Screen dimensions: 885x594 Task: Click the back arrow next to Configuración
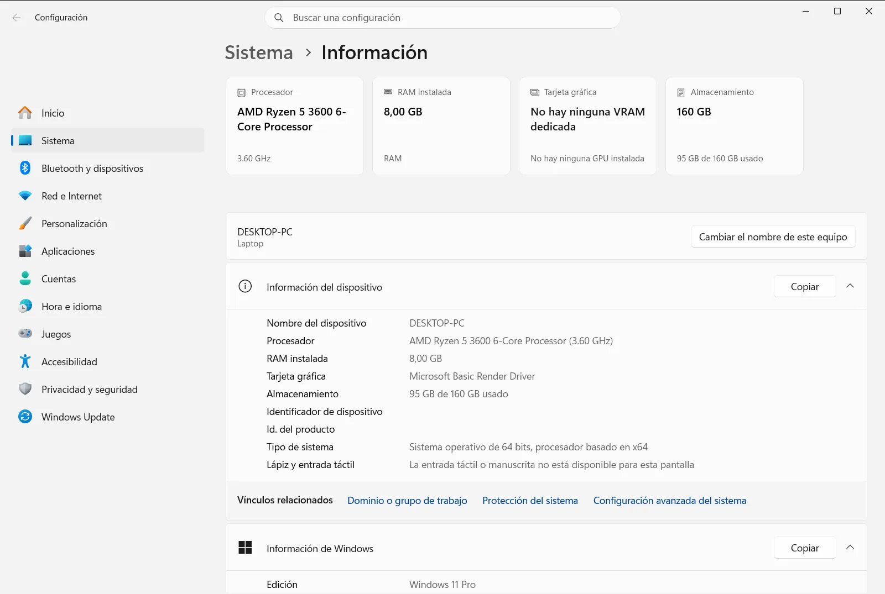pyautogui.click(x=17, y=18)
